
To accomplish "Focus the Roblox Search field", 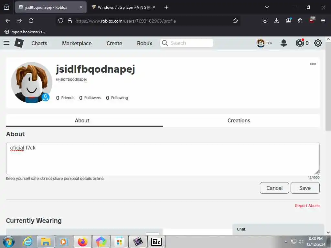I will (187, 43).
